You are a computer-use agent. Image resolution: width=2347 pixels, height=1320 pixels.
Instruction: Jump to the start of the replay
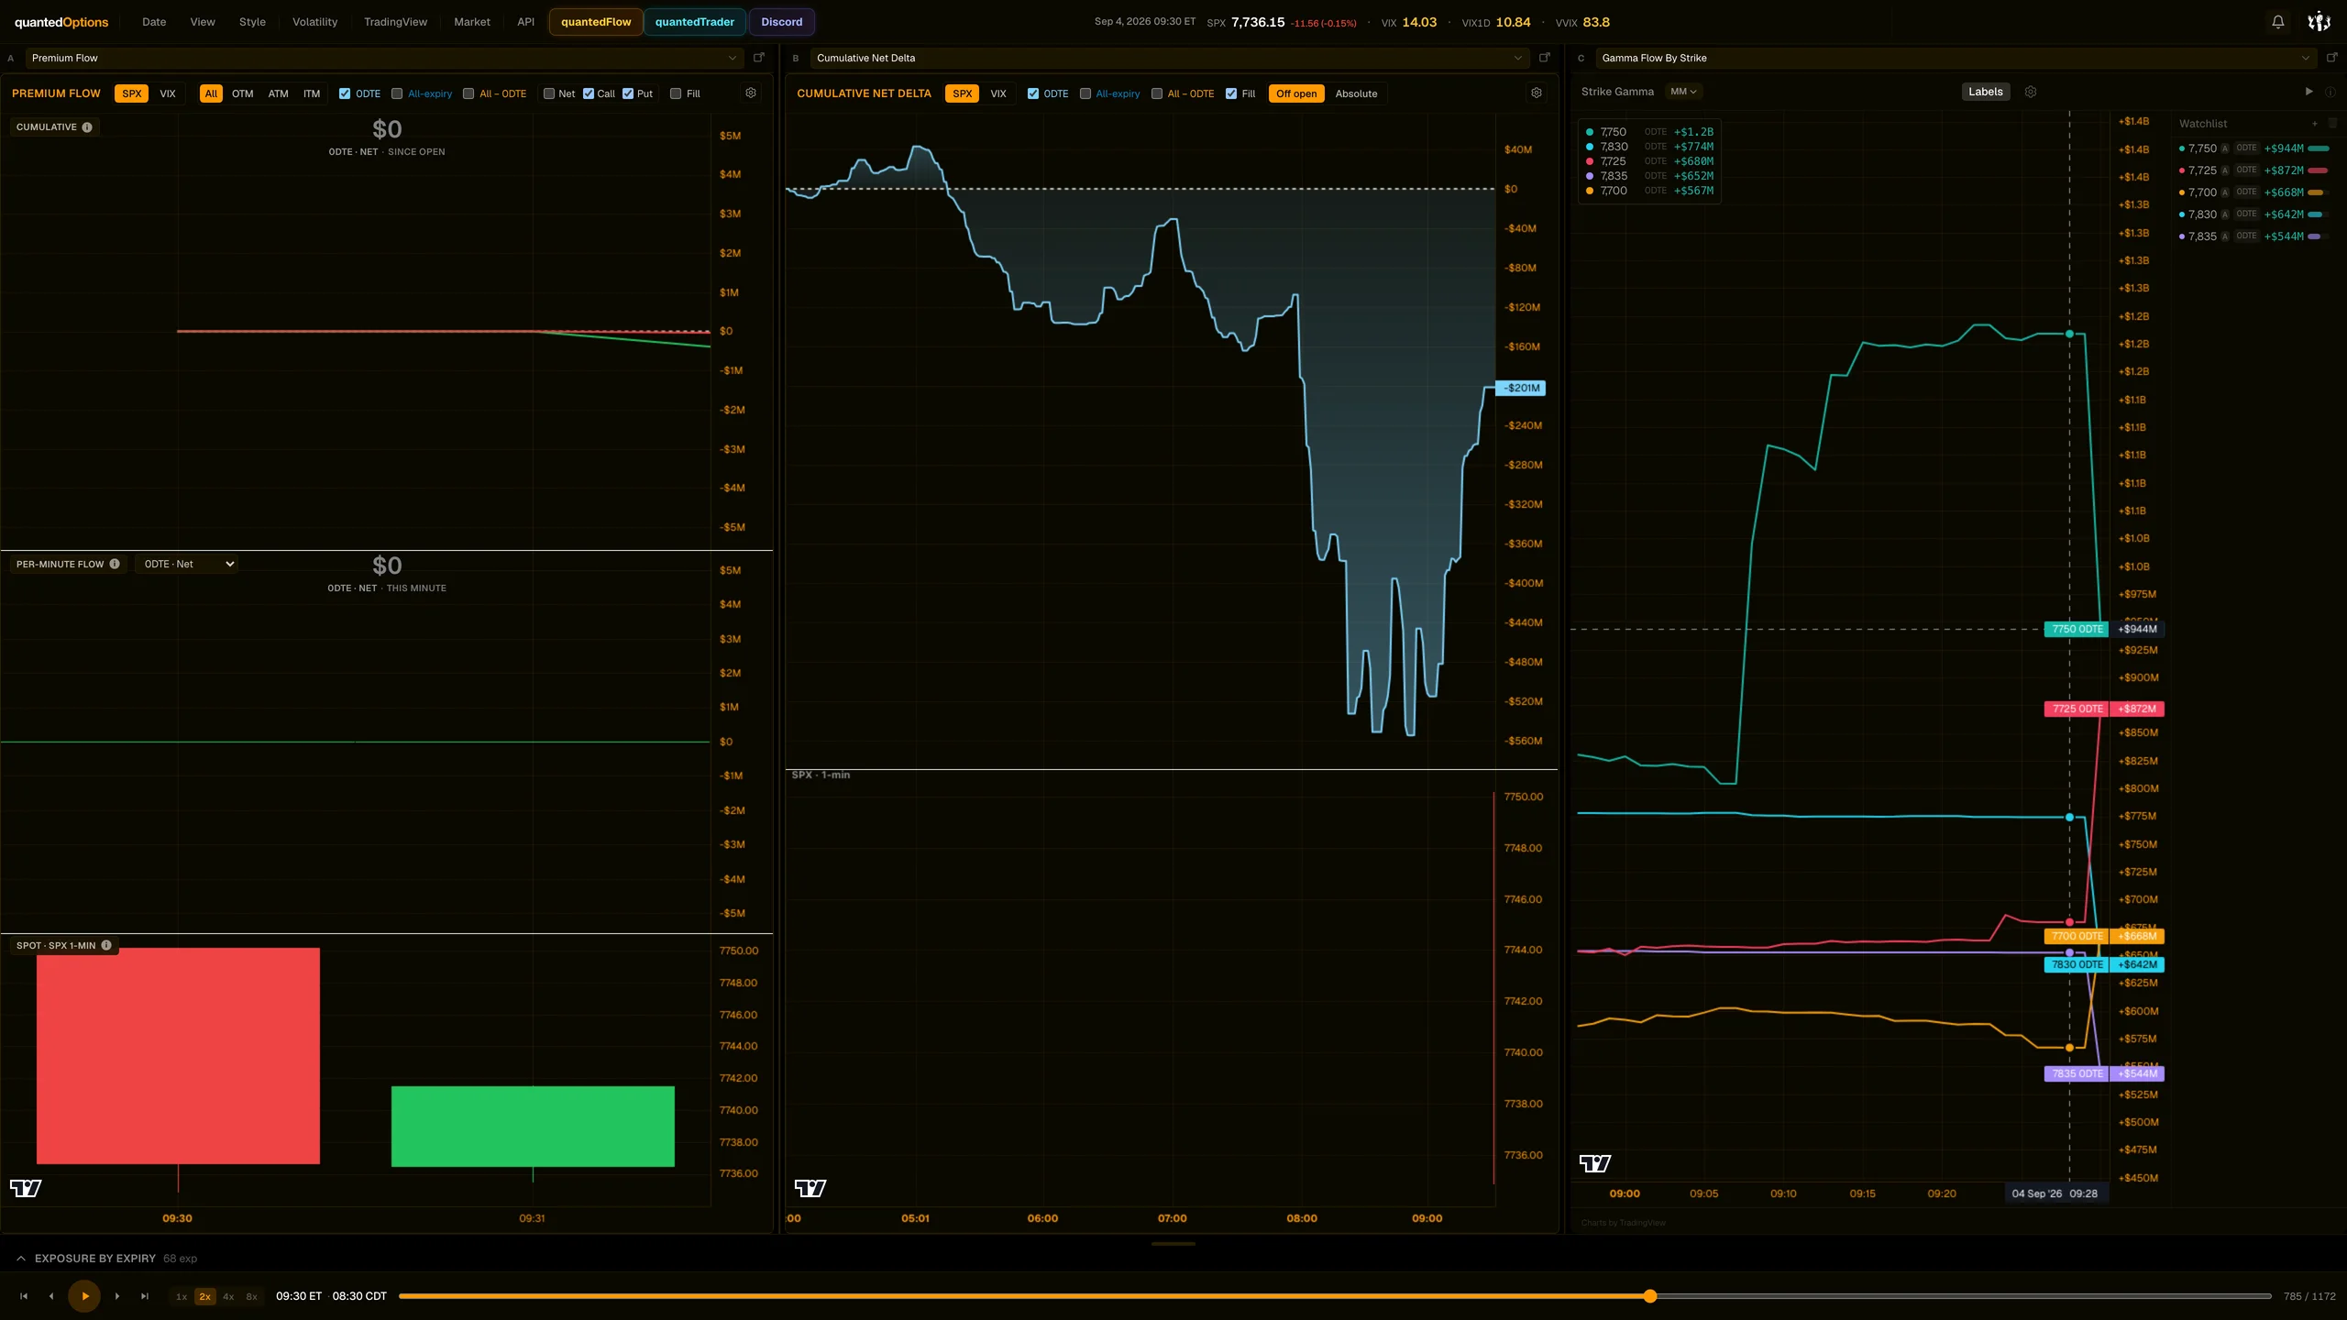point(24,1296)
